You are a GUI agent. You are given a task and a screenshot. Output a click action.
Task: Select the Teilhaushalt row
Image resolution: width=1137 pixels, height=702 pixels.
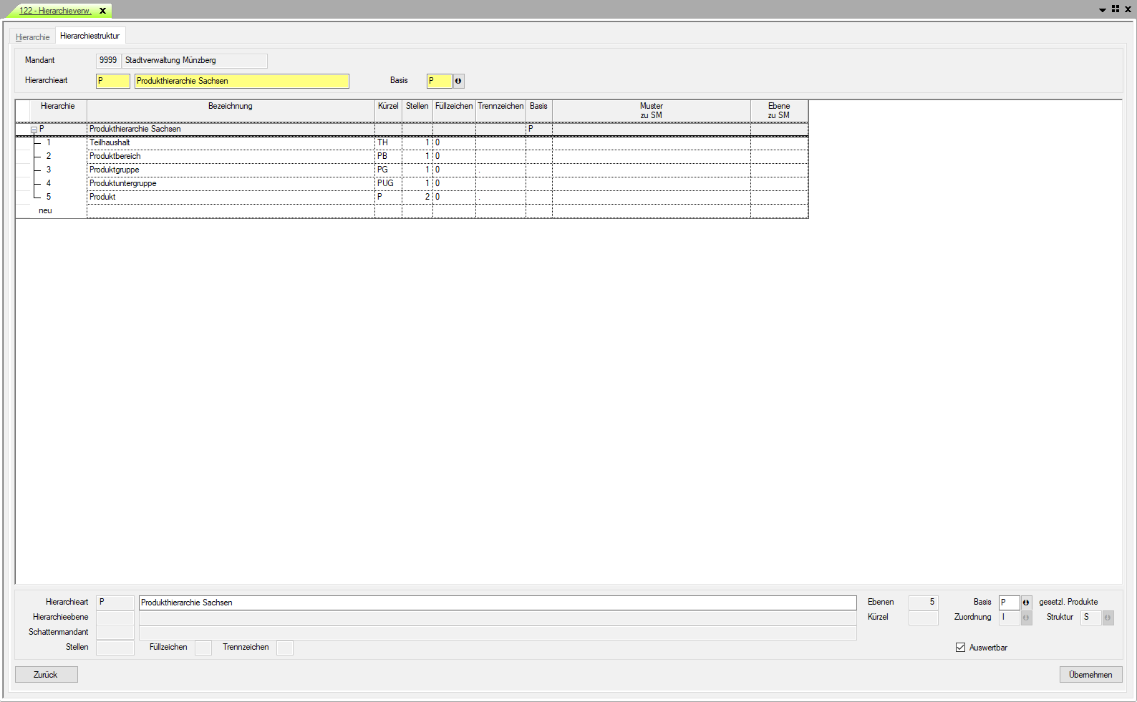click(110, 142)
